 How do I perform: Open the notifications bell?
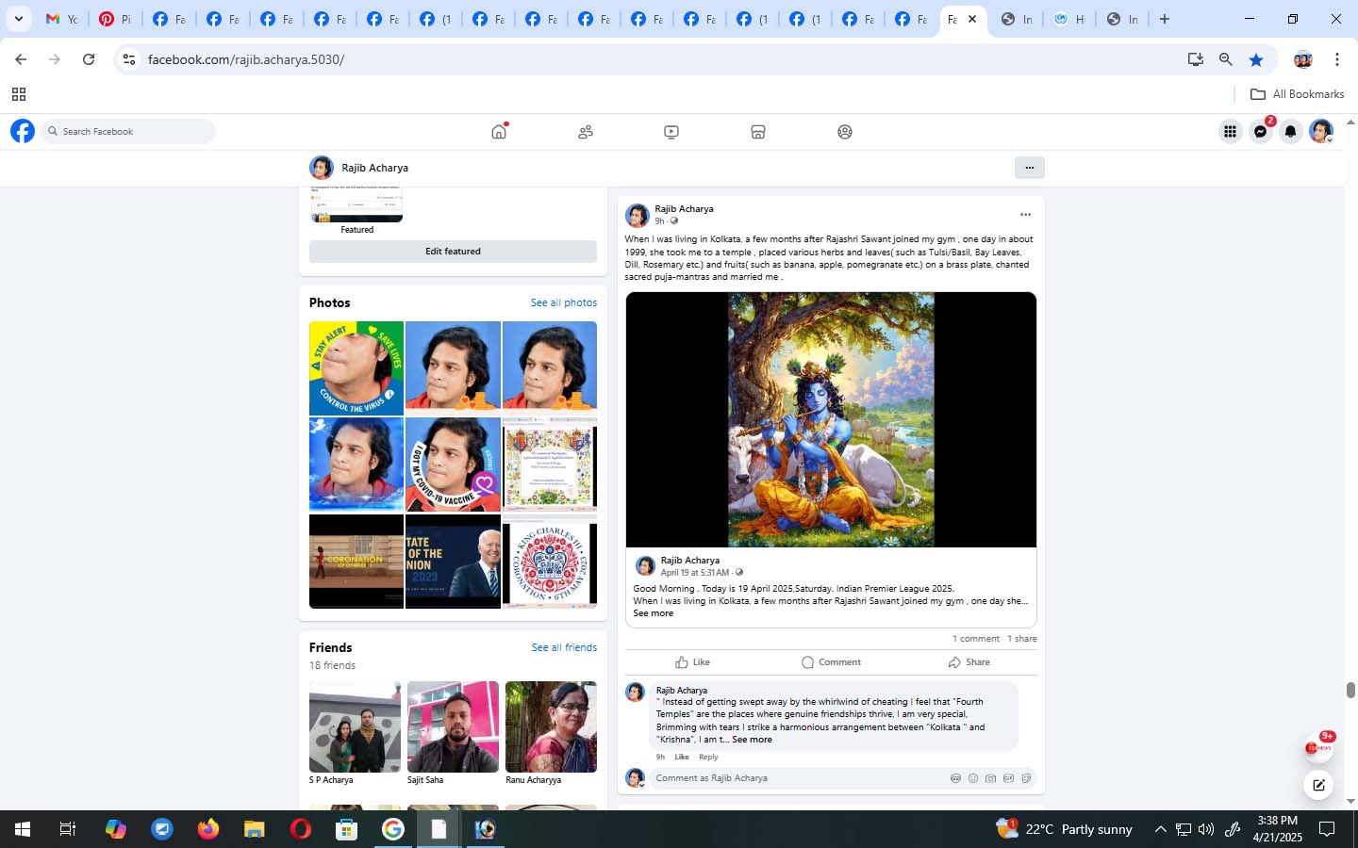tap(1291, 132)
